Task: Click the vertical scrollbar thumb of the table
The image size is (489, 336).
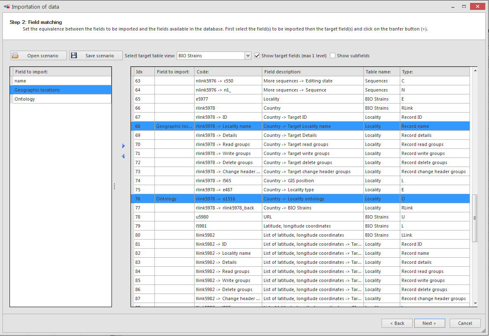Action: pyautogui.click(x=475, y=218)
